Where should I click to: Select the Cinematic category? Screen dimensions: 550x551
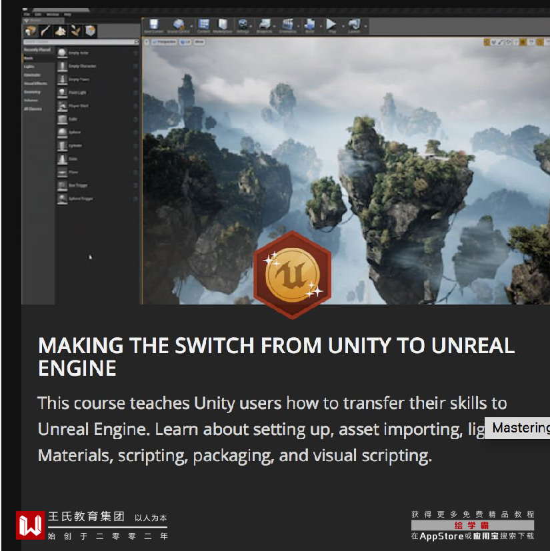[x=37, y=75]
